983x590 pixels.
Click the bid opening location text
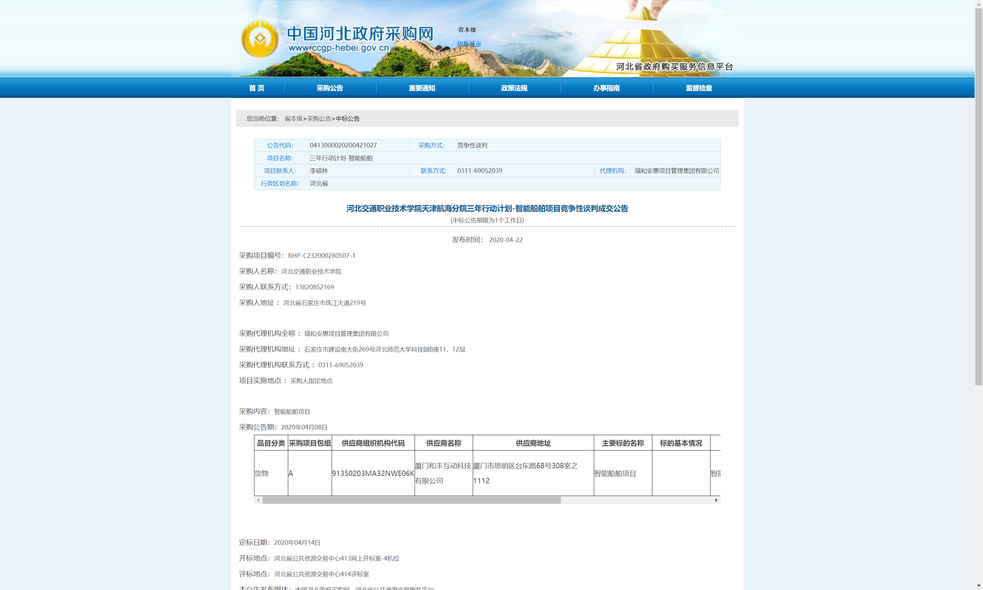(337, 558)
